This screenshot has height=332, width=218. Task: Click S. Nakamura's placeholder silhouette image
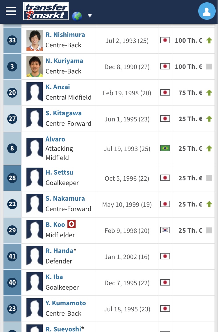pos(35,204)
